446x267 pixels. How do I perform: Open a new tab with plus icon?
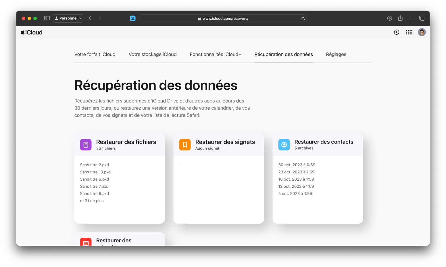411,18
